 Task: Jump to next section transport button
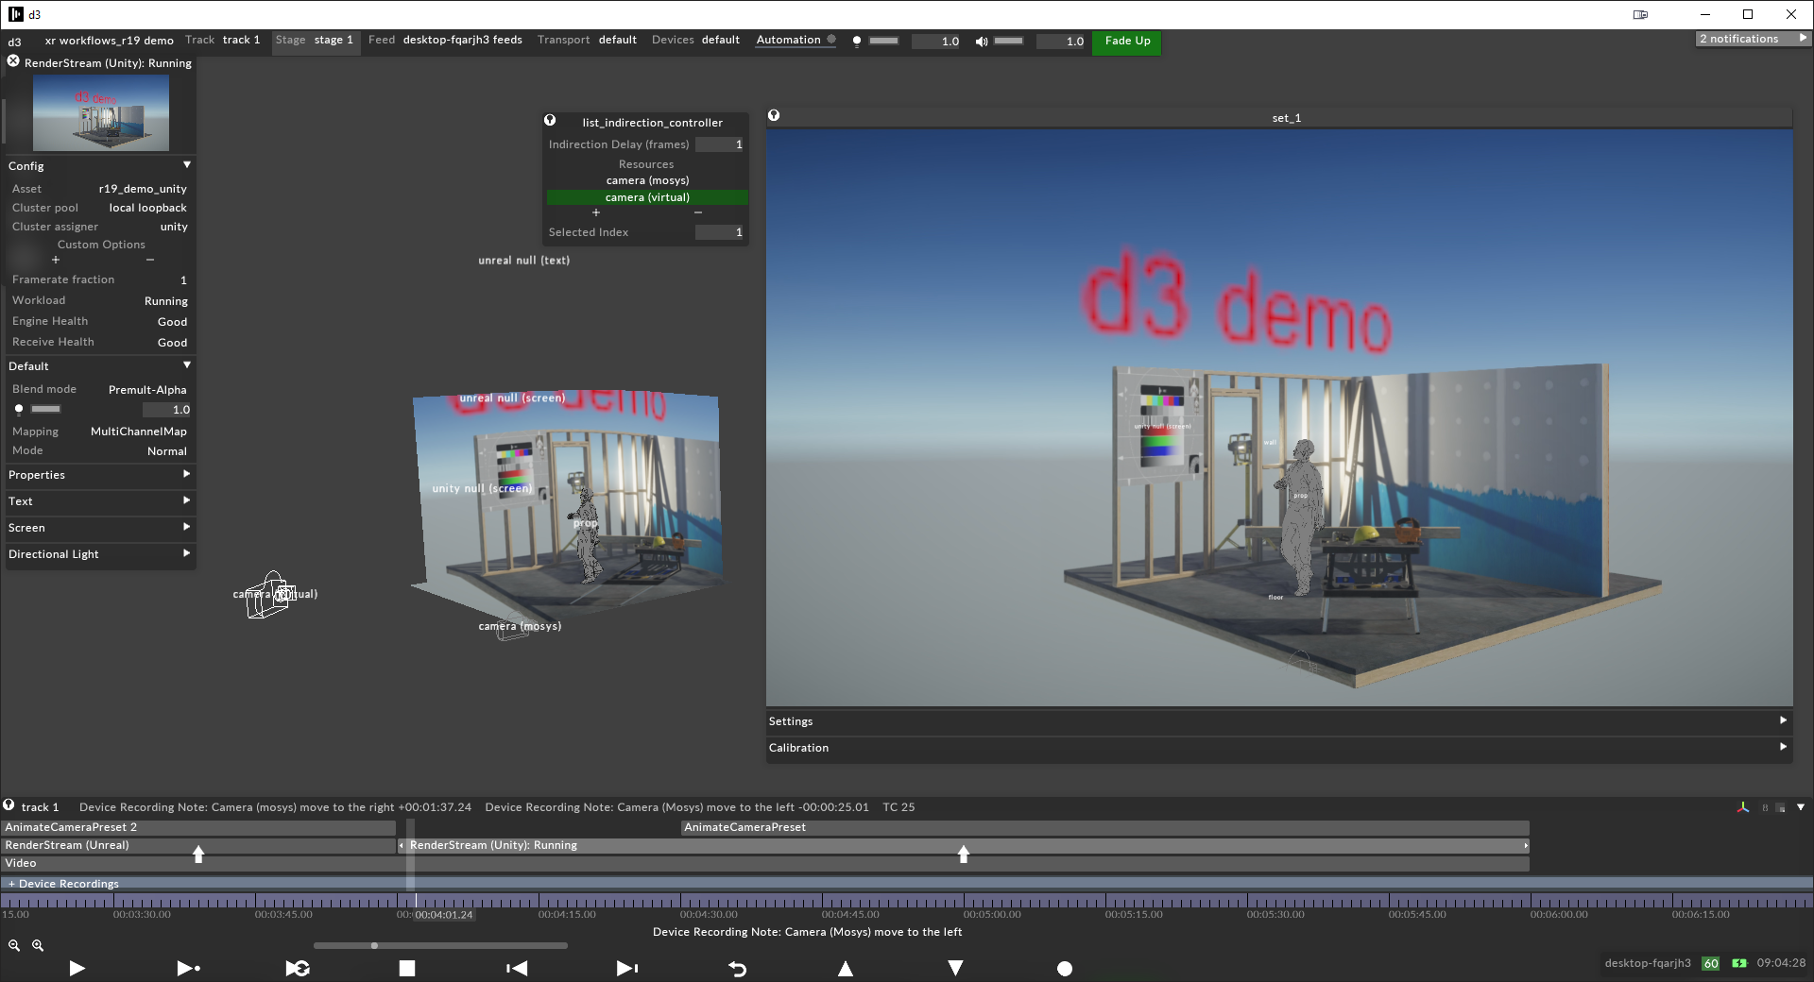627,968
